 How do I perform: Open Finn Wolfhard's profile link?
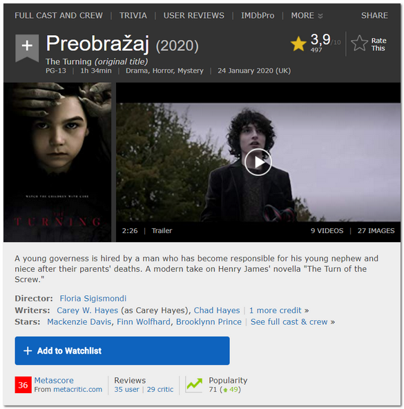point(144,322)
